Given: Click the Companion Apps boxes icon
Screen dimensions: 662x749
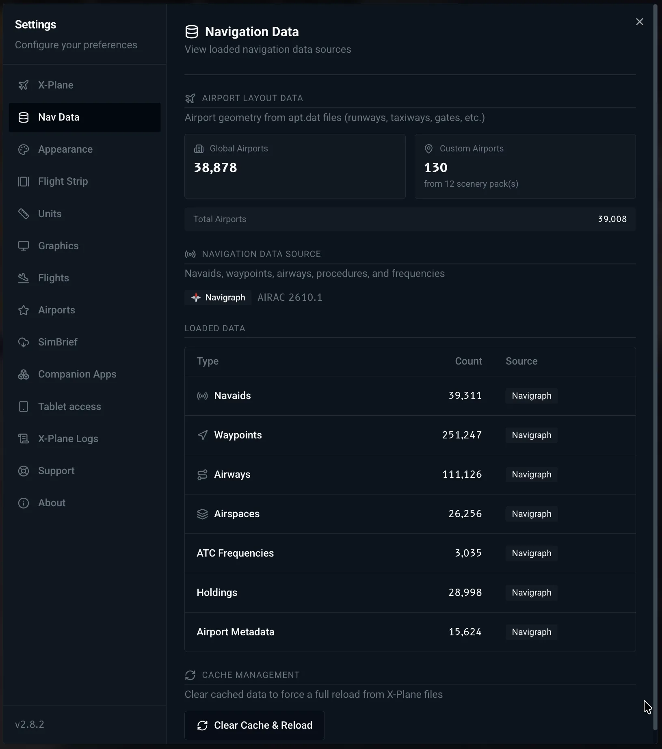Looking at the screenshot, I should (x=24, y=374).
